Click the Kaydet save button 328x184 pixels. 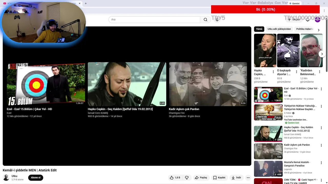pyautogui.click(x=219, y=178)
